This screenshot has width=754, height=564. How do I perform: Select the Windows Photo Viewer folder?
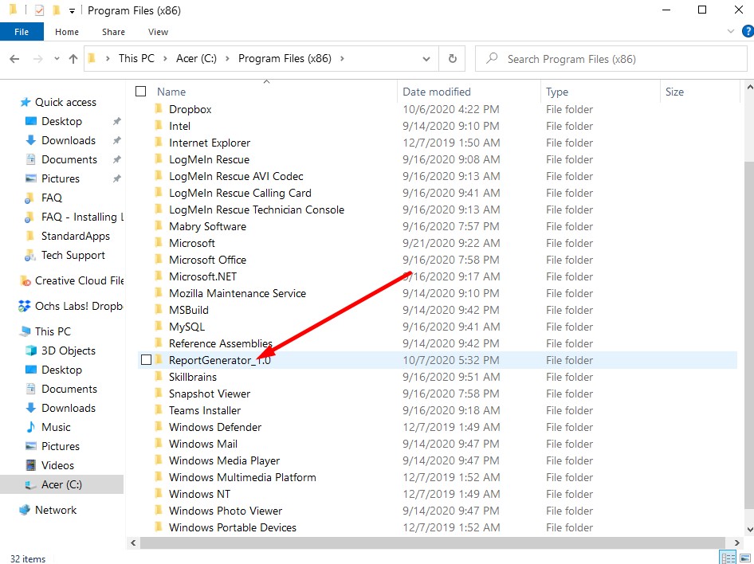pos(226,511)
